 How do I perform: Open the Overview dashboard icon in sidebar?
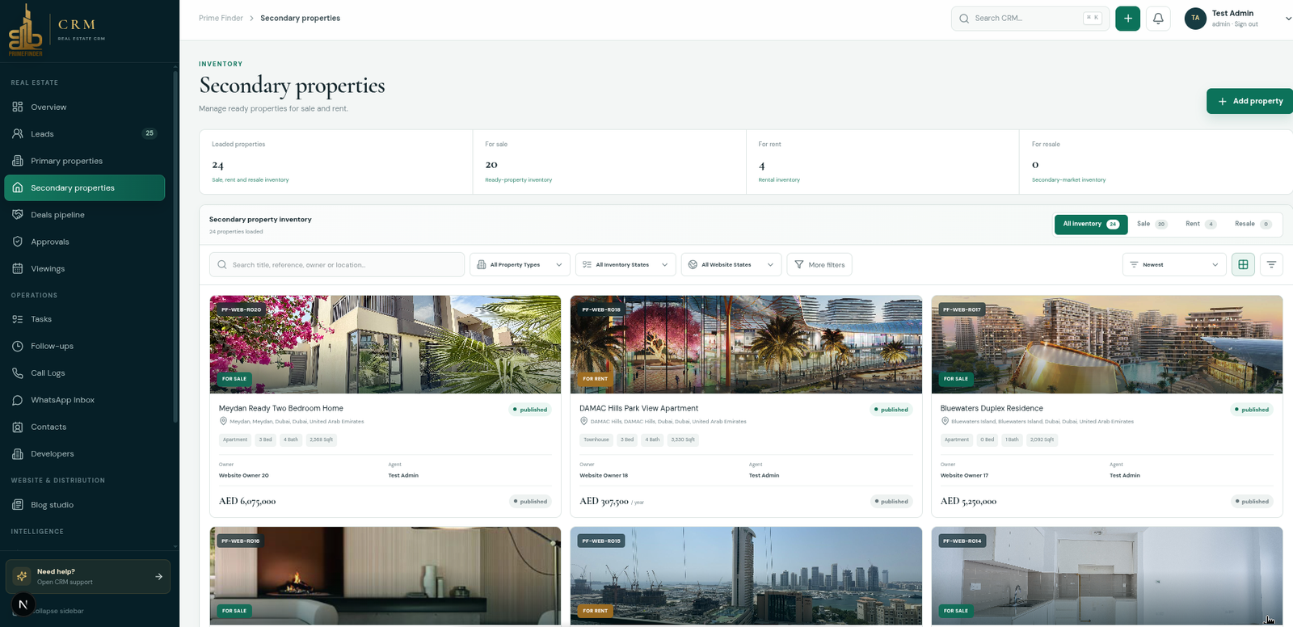pos(18,107)
